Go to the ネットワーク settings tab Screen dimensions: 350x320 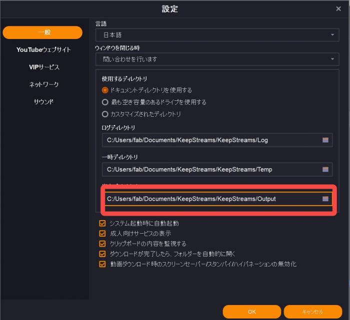[x=43, y=84]
